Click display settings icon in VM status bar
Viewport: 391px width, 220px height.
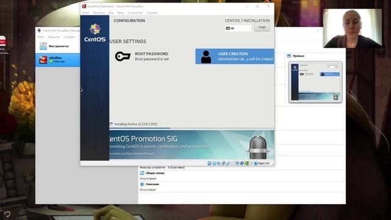point(238,163)
